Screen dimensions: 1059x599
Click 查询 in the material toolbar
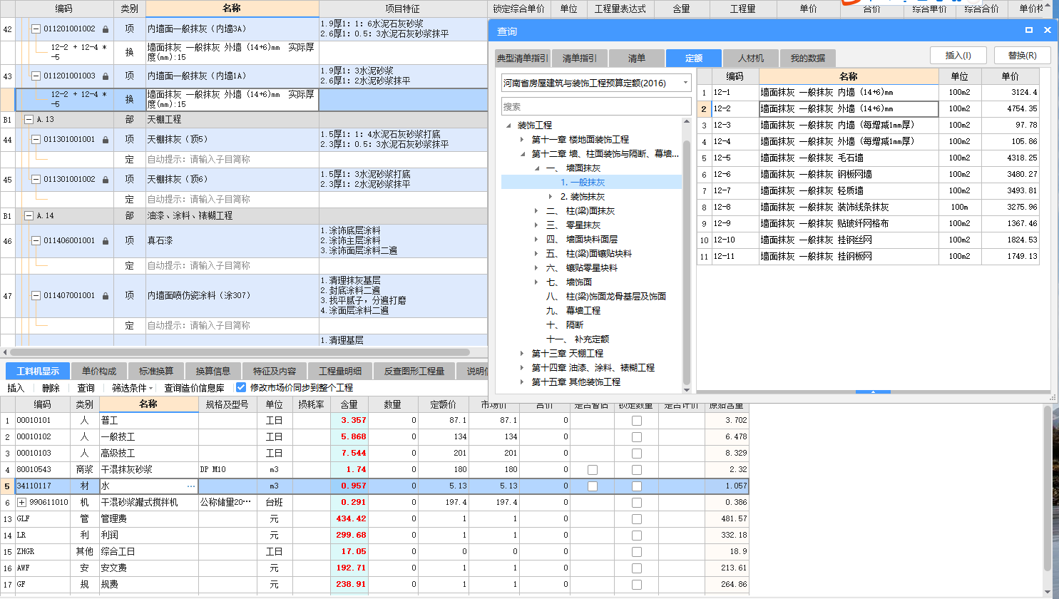point(86,388)
